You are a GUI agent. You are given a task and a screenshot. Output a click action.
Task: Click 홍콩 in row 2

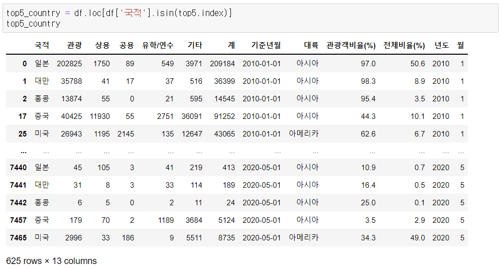click(x=42, y=99)
